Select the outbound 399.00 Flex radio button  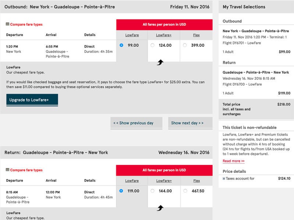(x=185, y=45)
